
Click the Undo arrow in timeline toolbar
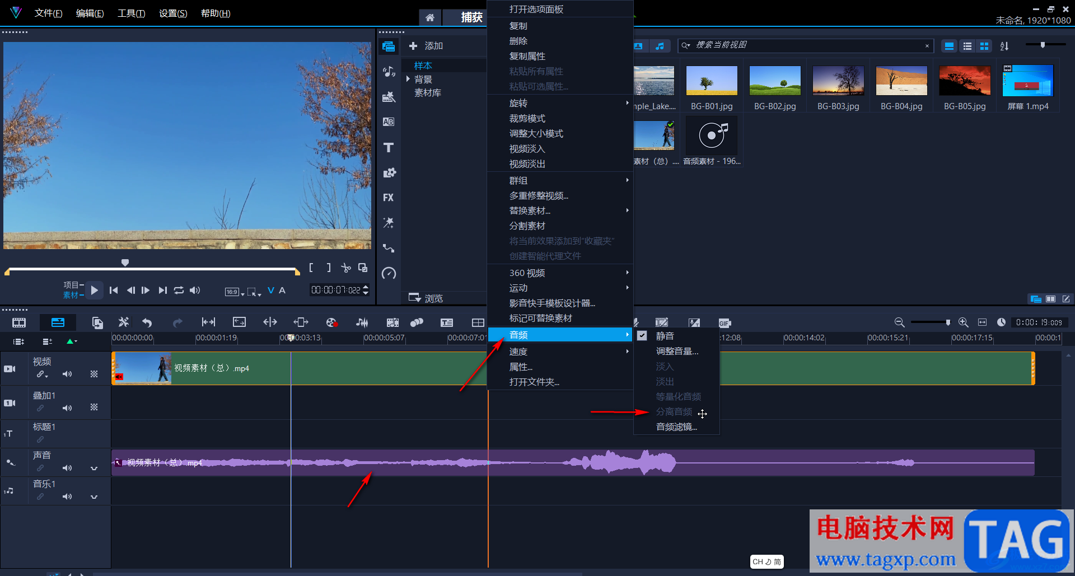point(147,322)
